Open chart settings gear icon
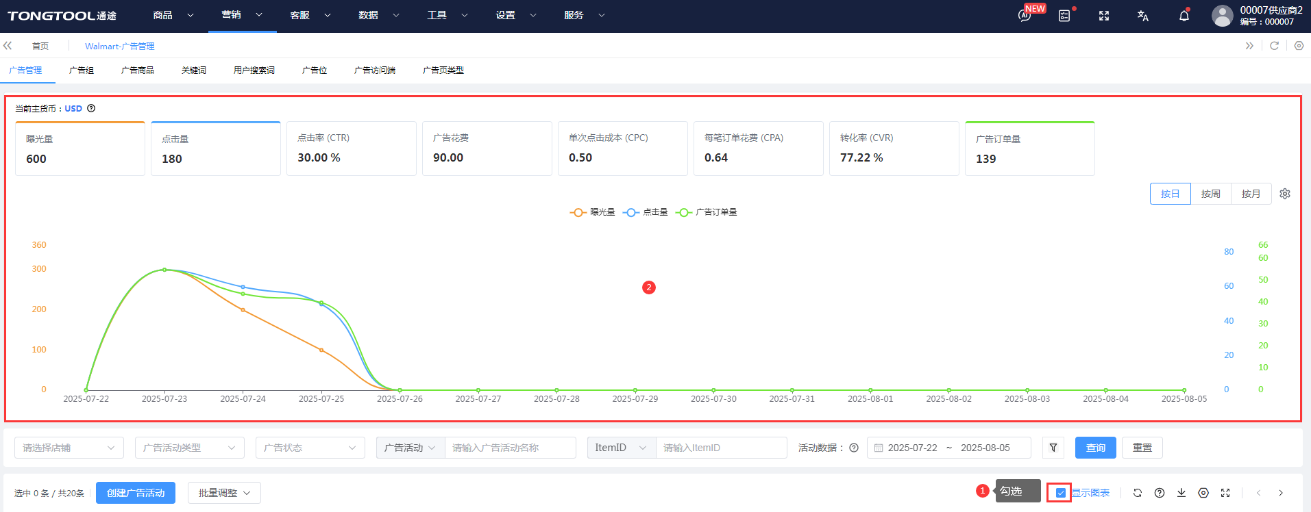This screenshot has width=1311, height=512. (1285, 194)
